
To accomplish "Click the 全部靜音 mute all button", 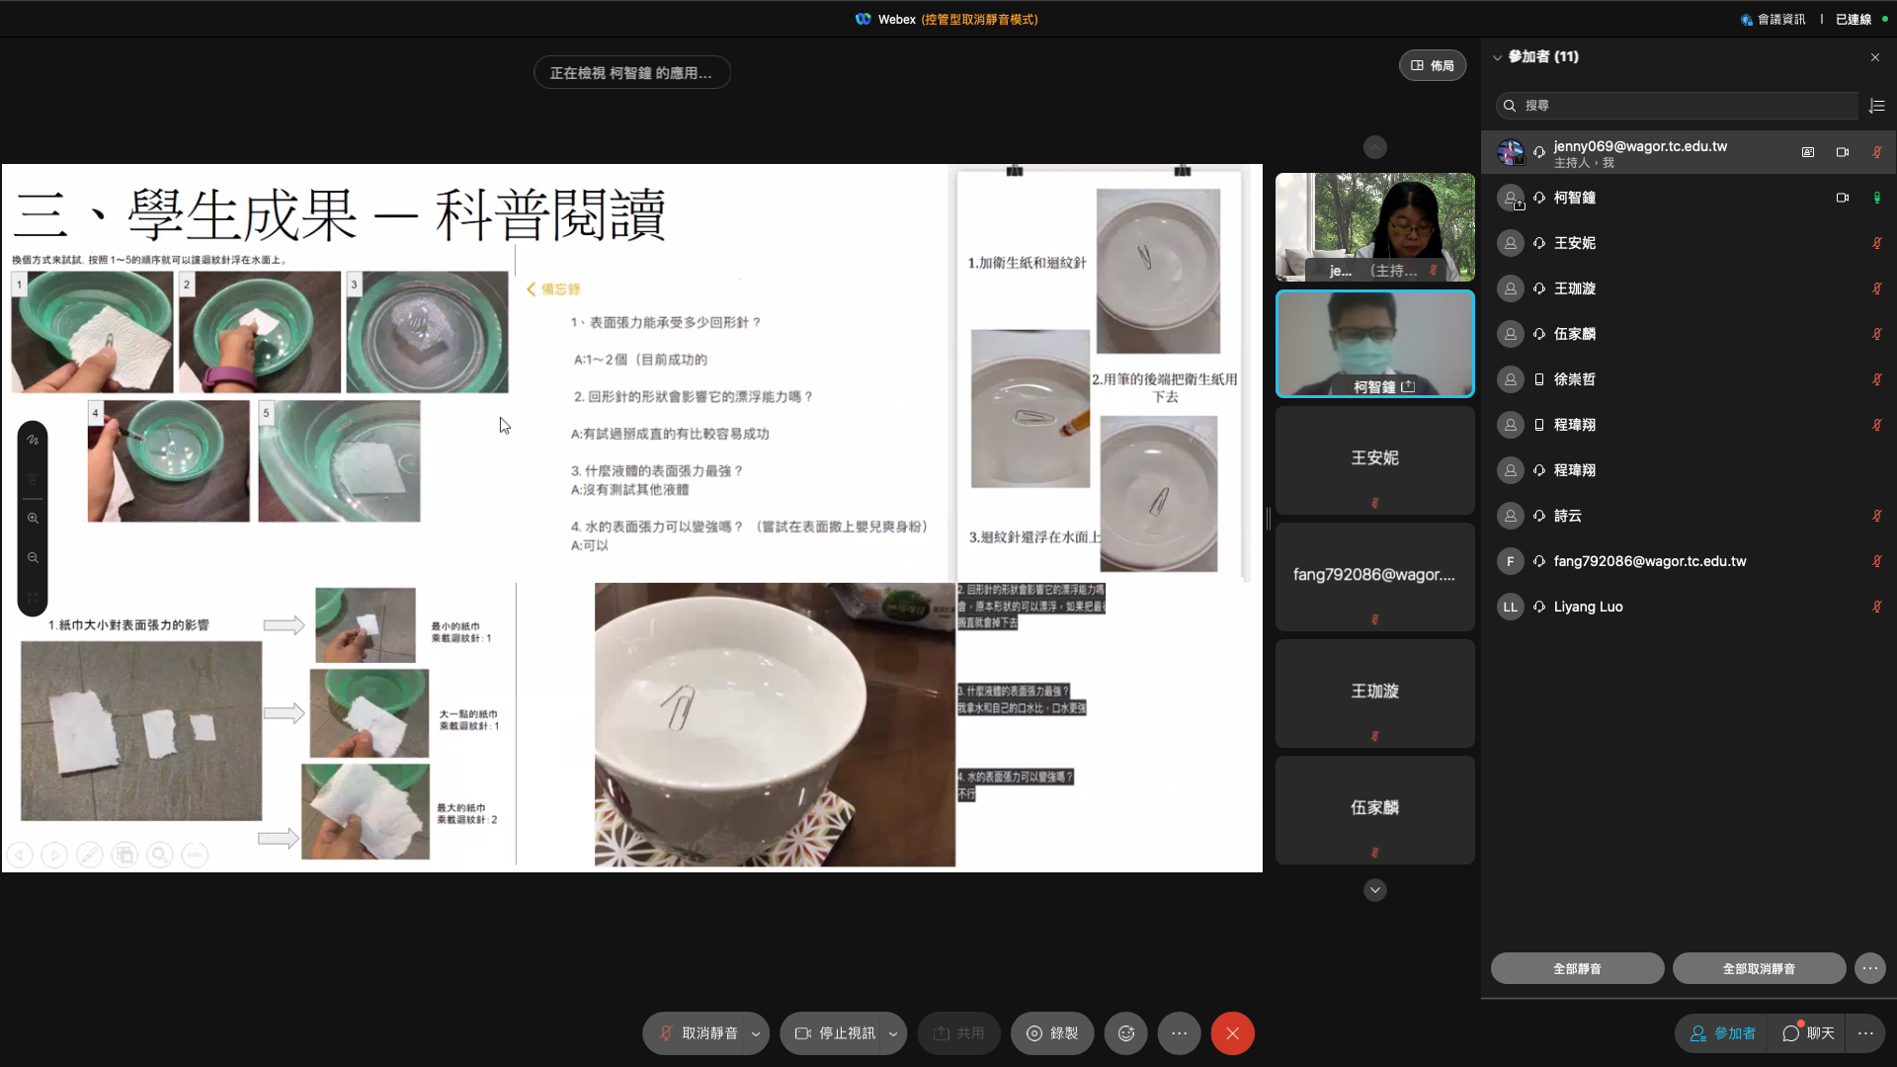I will point(1577,968).
